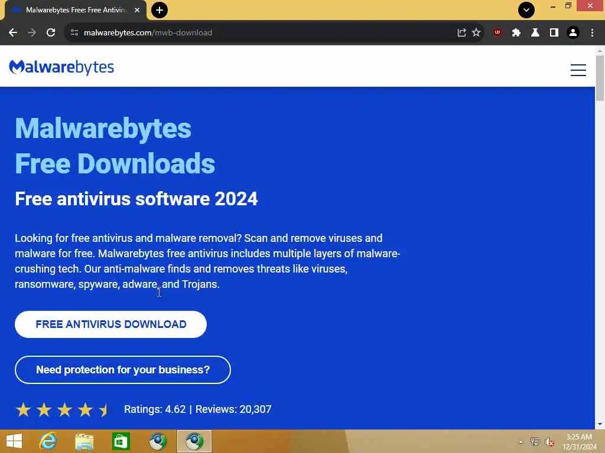Toggle the browser side panel

tap(554, 33)
